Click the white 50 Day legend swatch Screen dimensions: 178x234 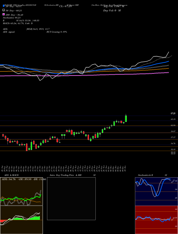[4, 10]
